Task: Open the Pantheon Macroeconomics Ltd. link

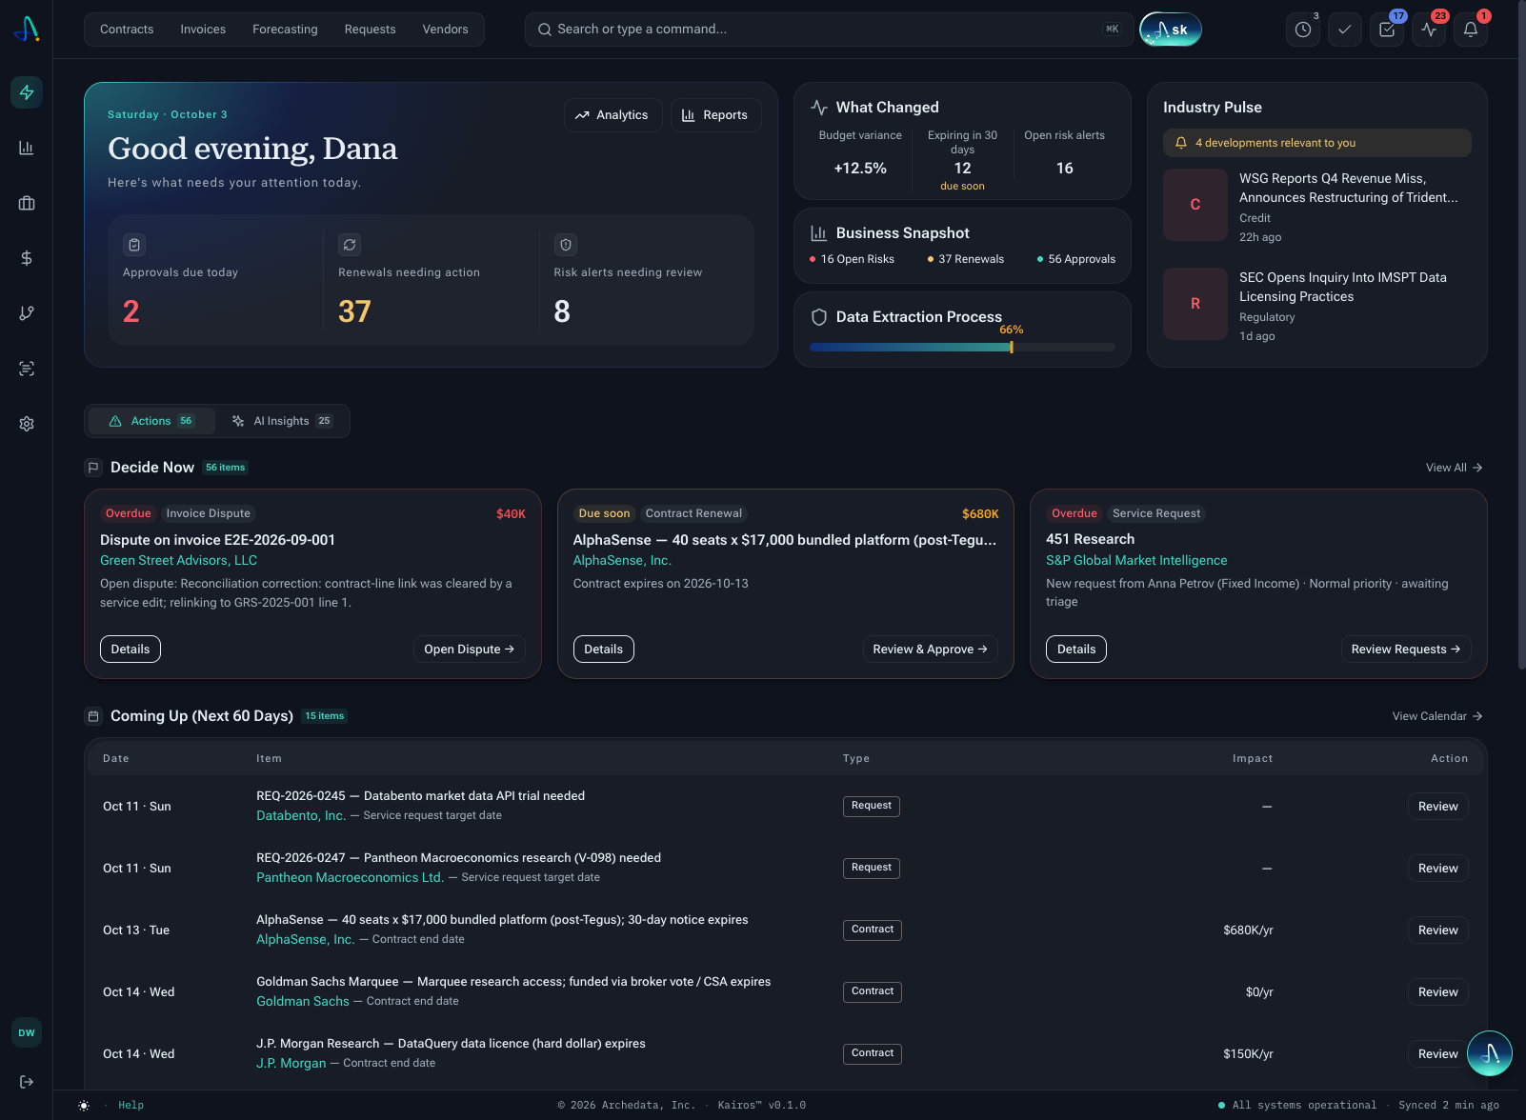Action: pos(350,877)
